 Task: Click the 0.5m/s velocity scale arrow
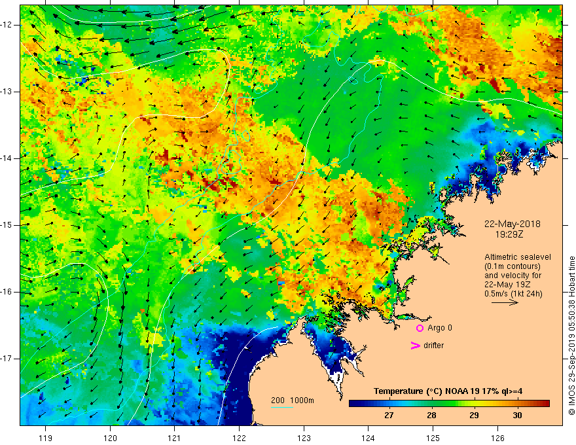point(505,302)
